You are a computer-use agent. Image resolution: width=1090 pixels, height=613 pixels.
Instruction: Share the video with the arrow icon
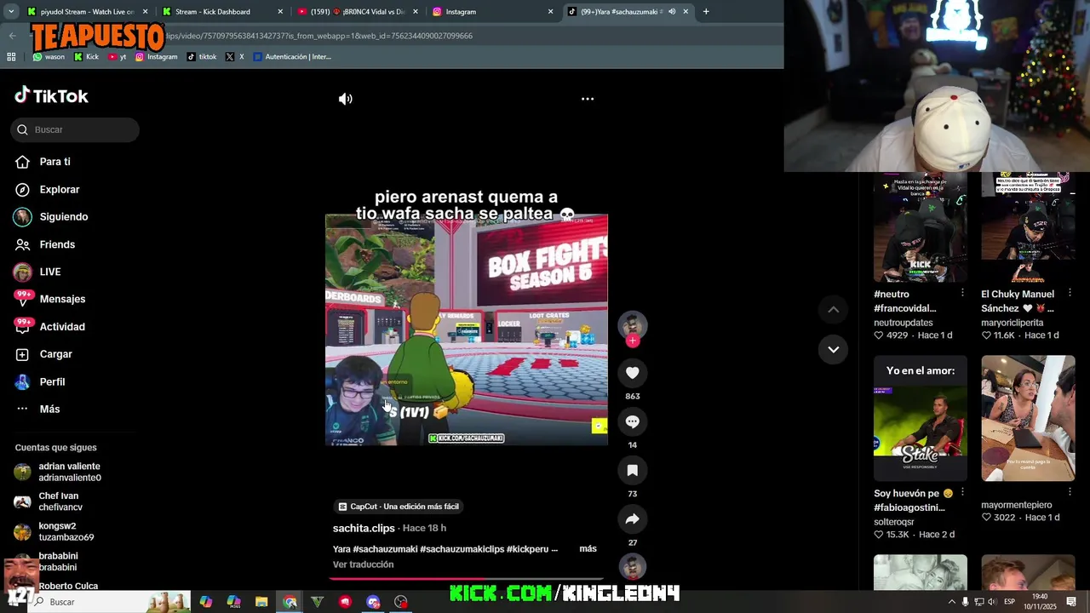[x=632, y=518]
